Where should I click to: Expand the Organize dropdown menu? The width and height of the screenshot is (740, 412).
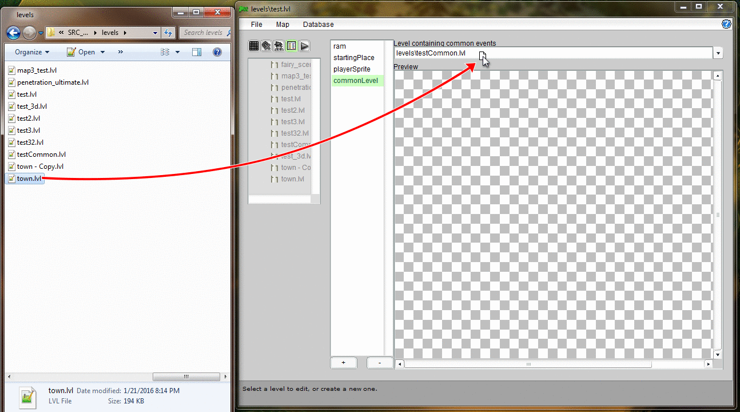click(x=32, y=52)
